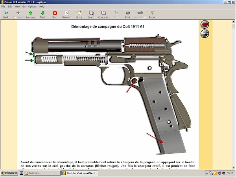The width and height of the screenshot is (236, 177).
Task: Open the Go menu
Action: [x=24, y=6]
